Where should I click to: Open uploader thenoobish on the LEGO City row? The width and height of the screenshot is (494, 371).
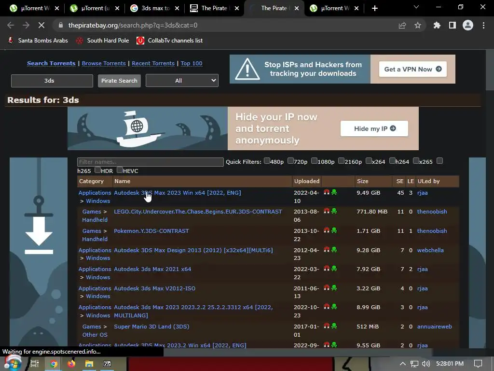(x=432, y=212)
